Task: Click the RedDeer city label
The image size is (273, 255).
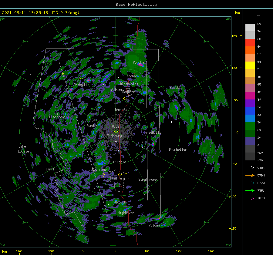Action: point(129,92)
